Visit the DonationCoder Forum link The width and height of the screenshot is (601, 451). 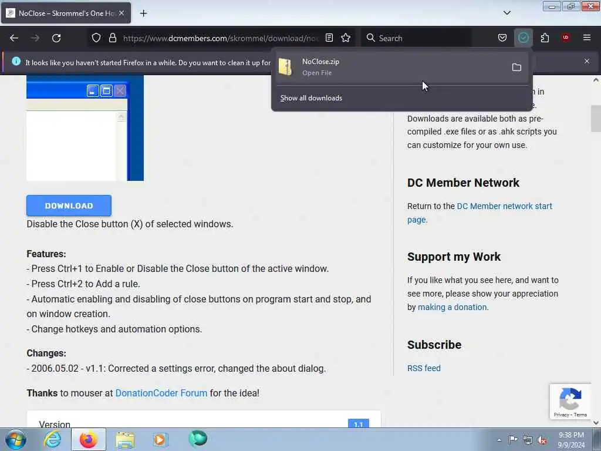click(161, 393)
